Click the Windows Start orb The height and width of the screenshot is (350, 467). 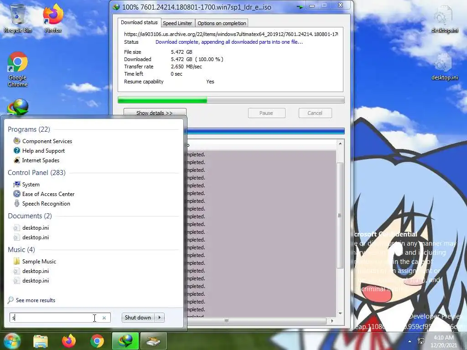pos(12,341)
